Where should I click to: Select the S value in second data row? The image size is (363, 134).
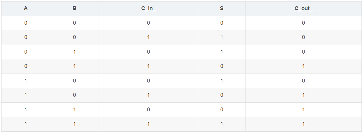tap(222, 37)
